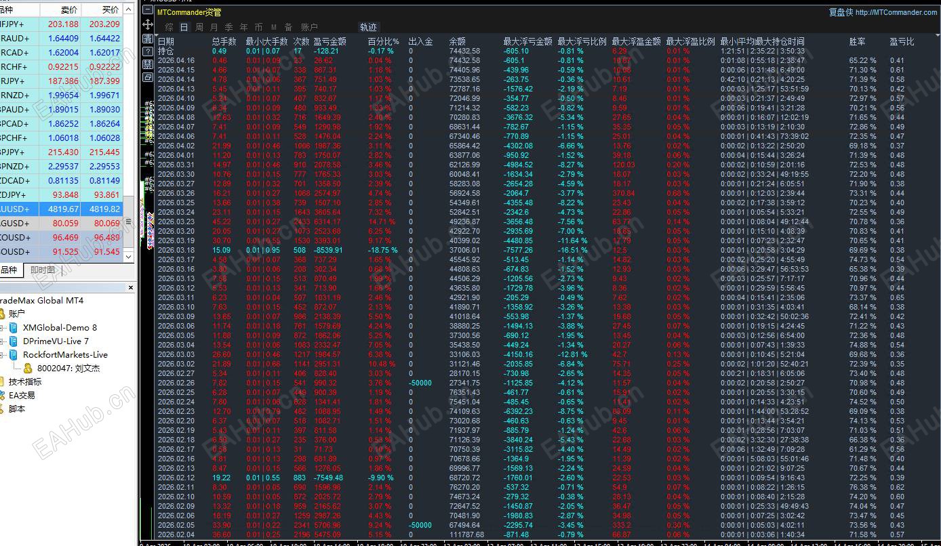Click the 盈亏比 column header
Screen dimensions: 941x546
tap(902, 41)
